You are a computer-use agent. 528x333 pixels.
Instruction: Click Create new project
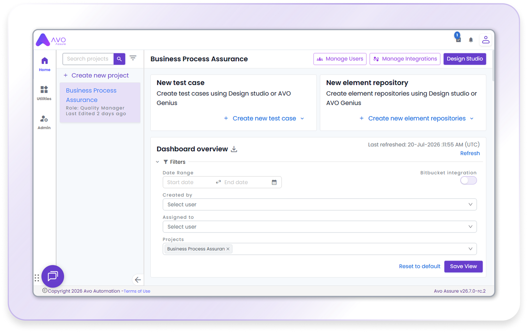click(96, 75)
